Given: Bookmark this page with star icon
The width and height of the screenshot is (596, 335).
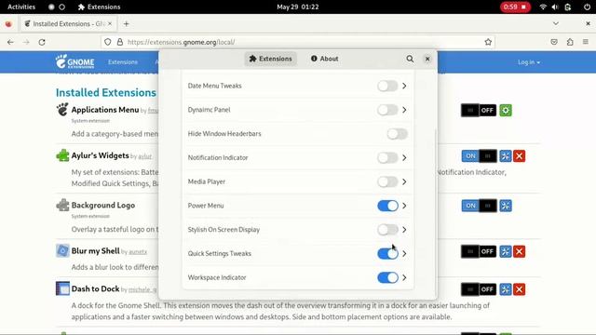Looking at the screenshot, I should (488, 42).
